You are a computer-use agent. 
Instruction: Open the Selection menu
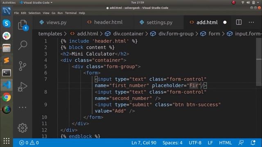[x=34, y=13]
